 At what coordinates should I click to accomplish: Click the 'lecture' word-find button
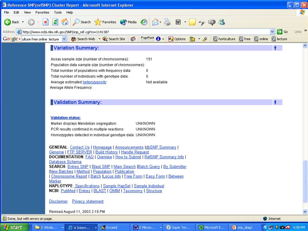[279, 39]
